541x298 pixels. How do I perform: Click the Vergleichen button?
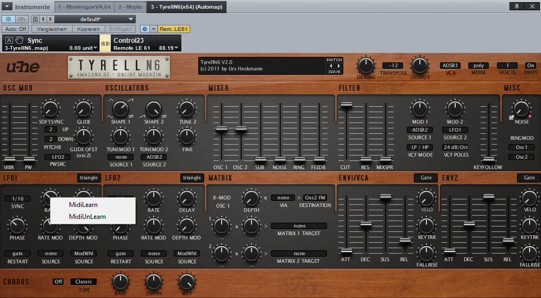point(52,29)
